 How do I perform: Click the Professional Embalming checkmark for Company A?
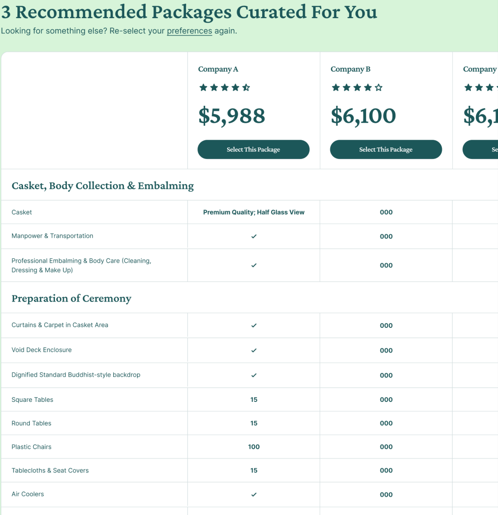(x=254, y=265)
